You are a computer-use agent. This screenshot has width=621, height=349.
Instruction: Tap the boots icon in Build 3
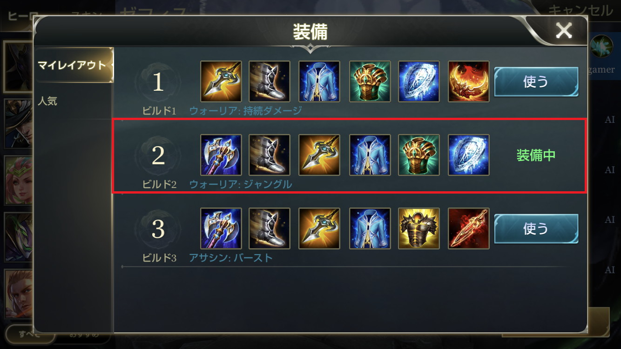pyautogui.click(x=270, y=228)
